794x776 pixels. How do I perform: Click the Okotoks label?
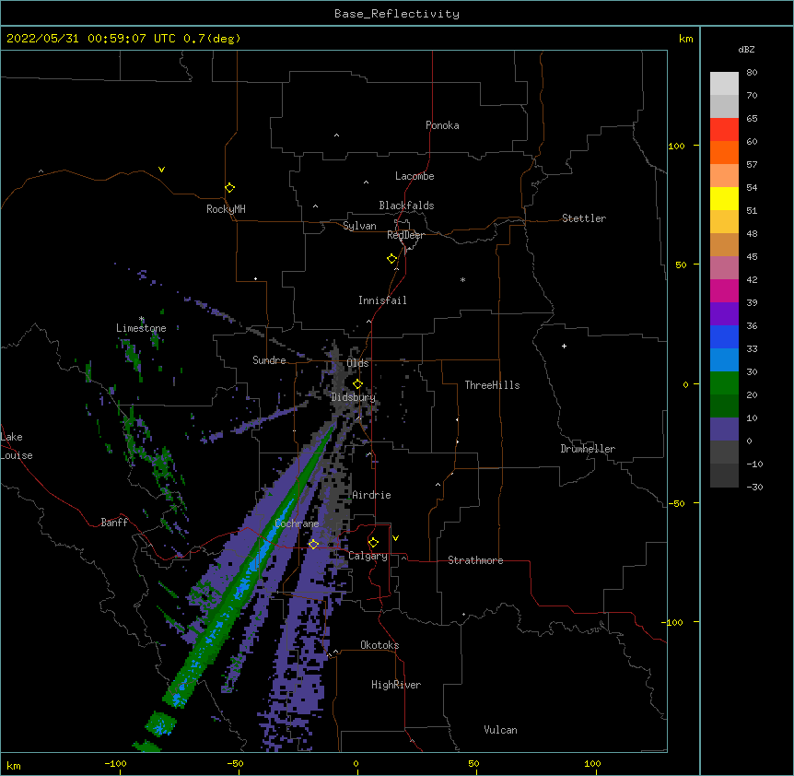click(379, 645)
